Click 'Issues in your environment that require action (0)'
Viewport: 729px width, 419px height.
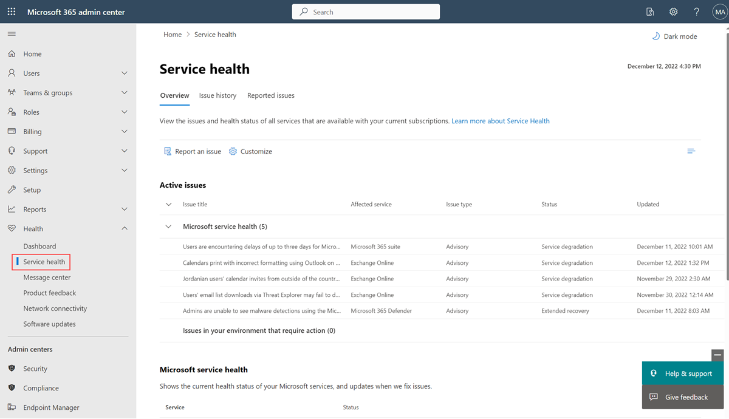point(259,331)
